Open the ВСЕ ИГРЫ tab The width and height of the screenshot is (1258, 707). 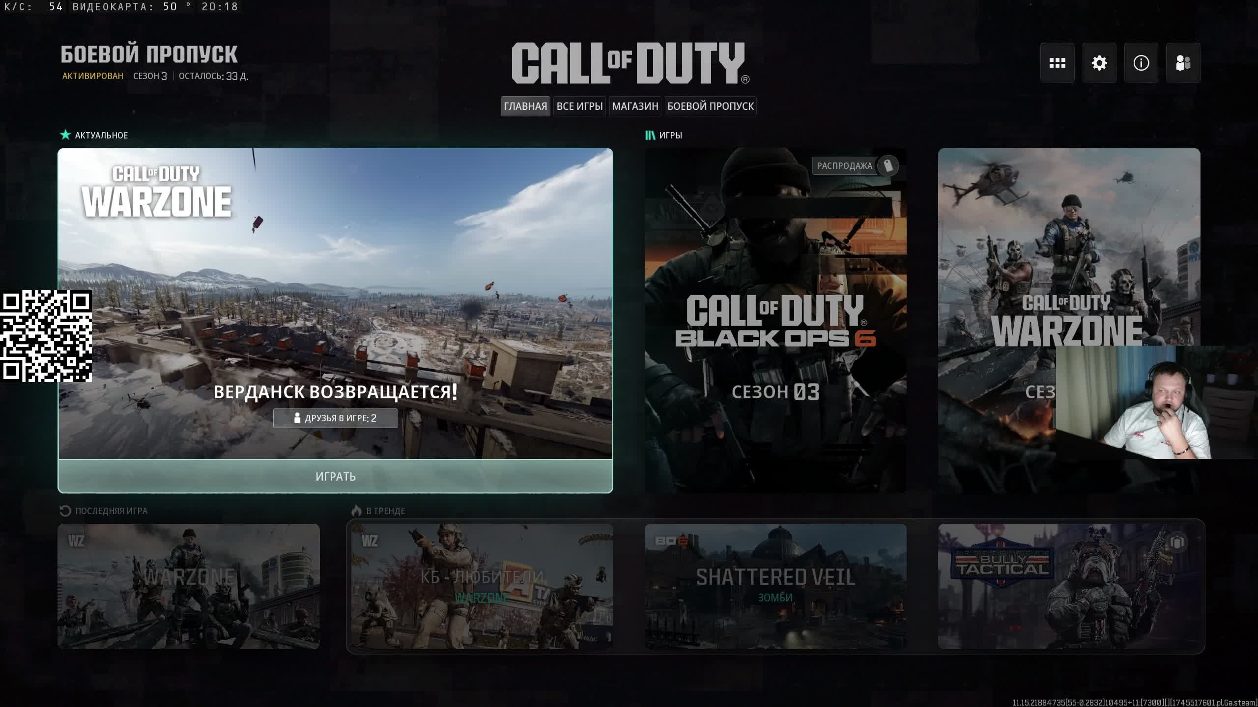[579, 107]
